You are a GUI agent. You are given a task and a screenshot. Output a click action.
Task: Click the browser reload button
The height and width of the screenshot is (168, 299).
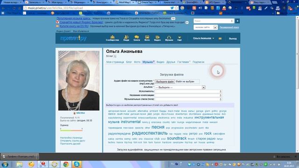tap(14, 8)
